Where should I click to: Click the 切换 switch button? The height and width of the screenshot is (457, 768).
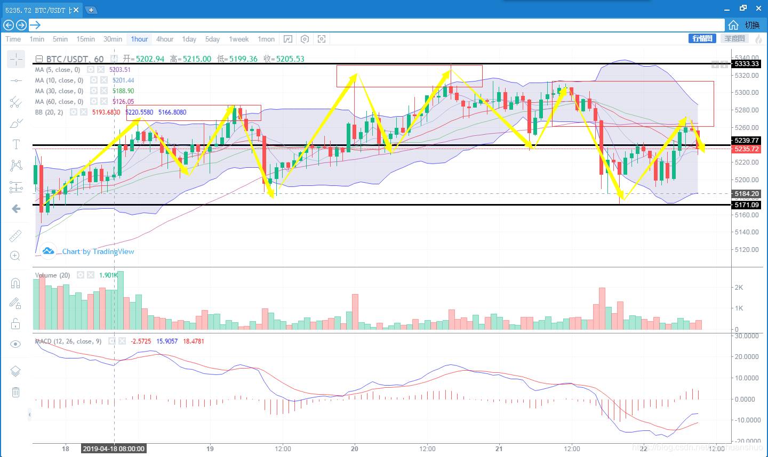tap(753, 25)
